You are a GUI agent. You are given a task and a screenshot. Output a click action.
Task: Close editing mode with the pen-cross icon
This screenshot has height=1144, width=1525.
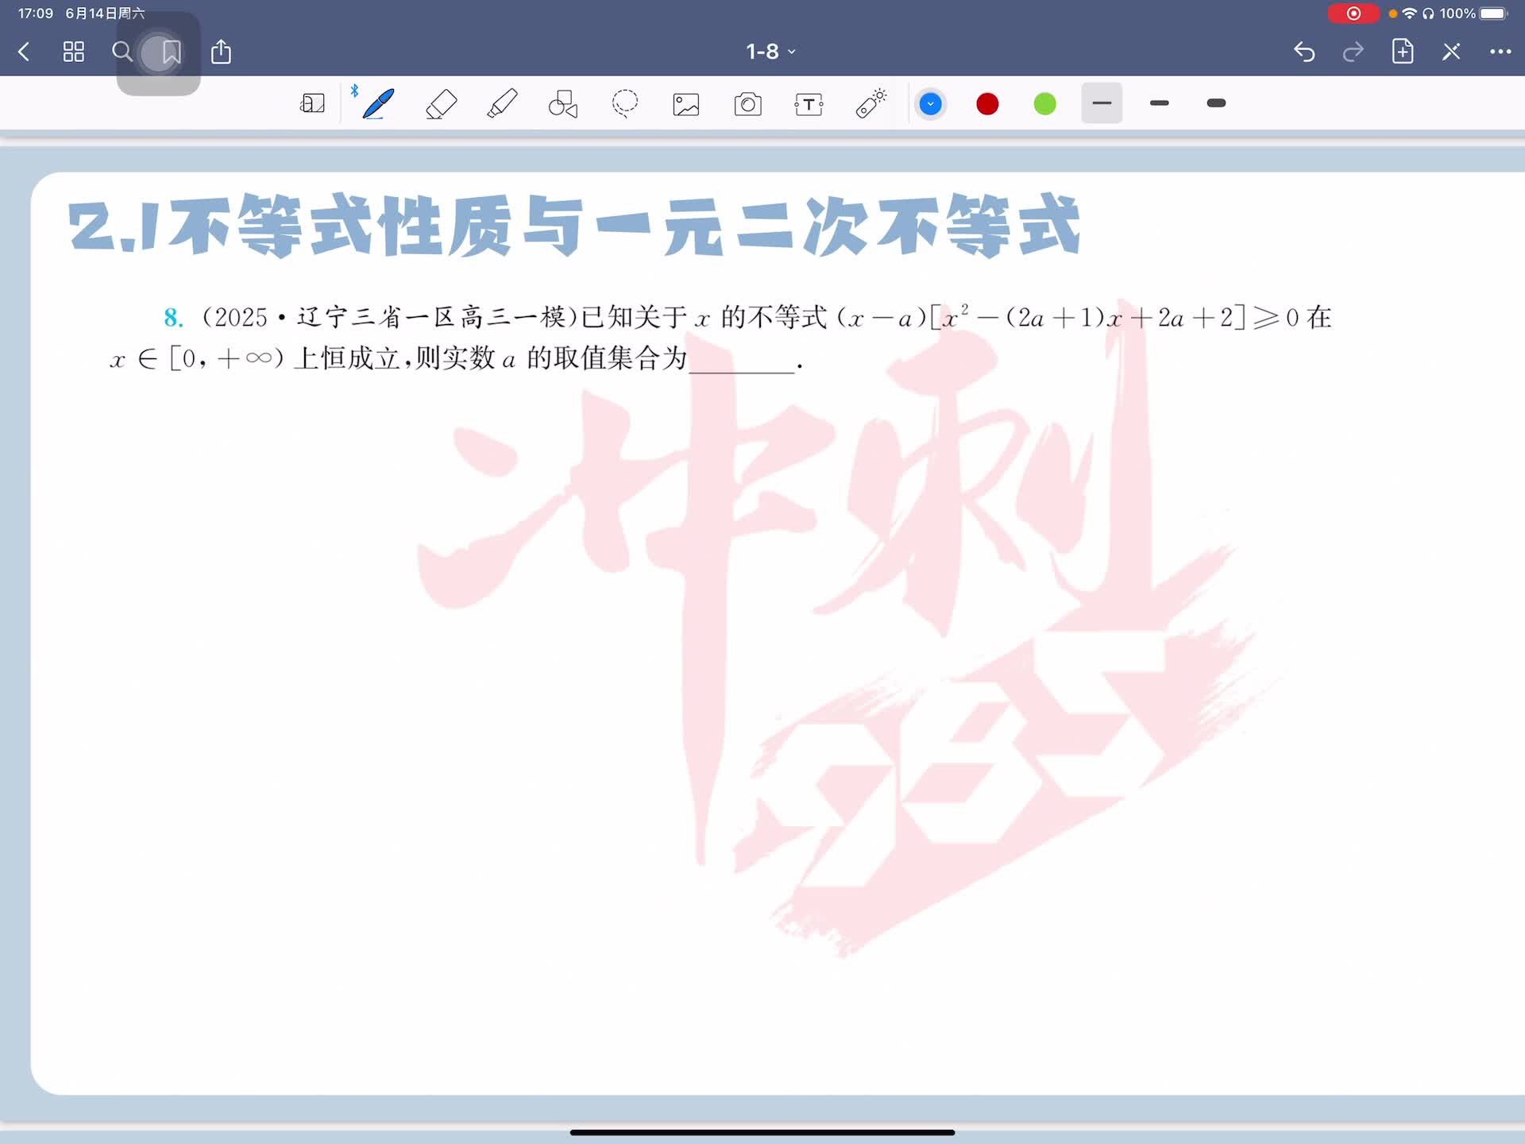click(1451, 52)
